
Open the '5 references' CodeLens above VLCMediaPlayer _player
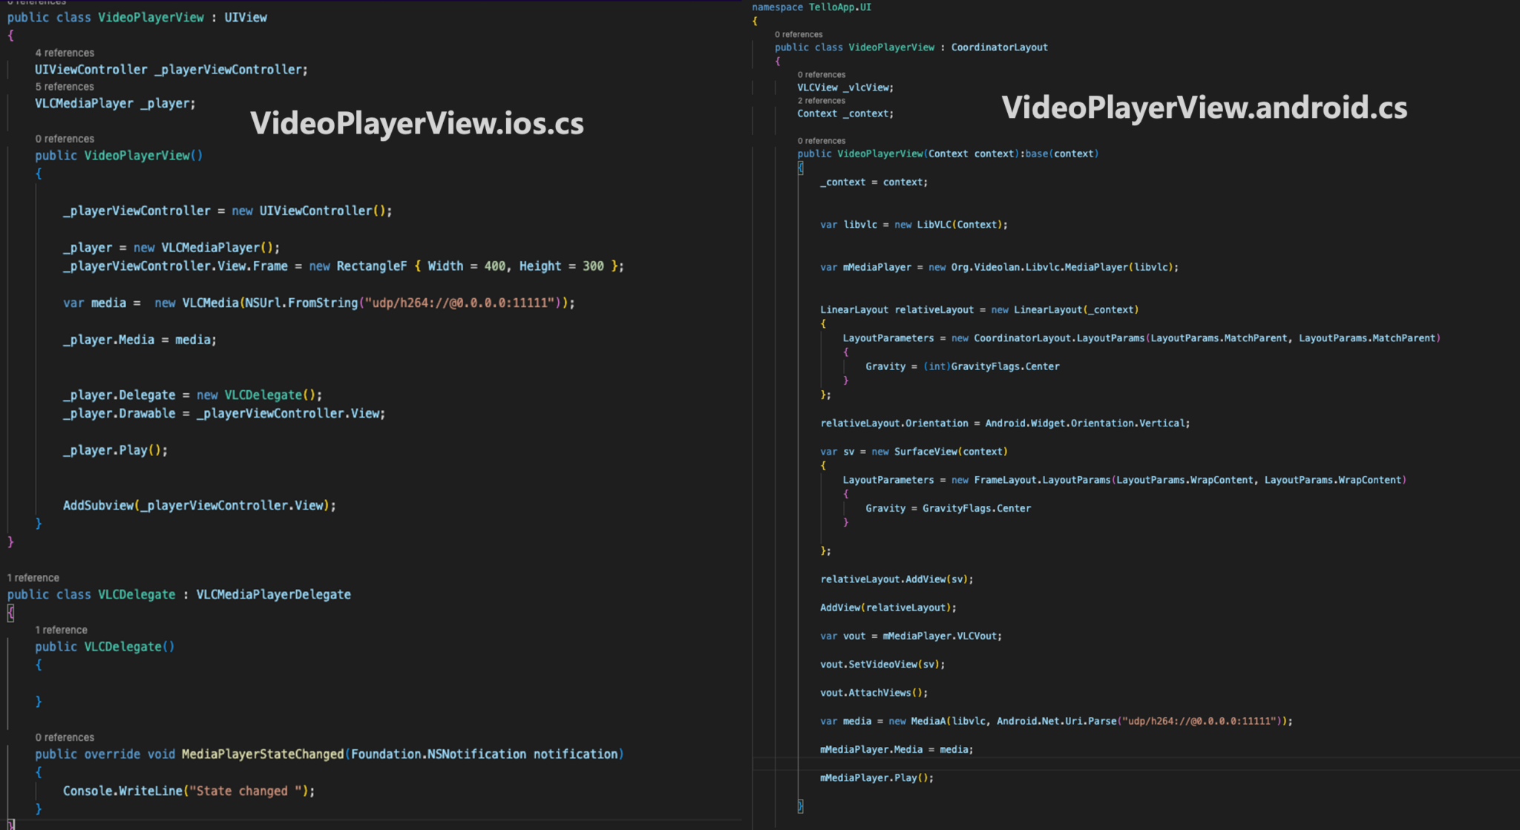point(65,87)
